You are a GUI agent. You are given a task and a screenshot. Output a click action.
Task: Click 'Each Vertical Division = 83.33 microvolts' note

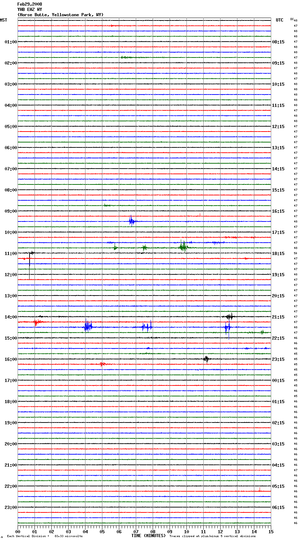coord(45,536)
